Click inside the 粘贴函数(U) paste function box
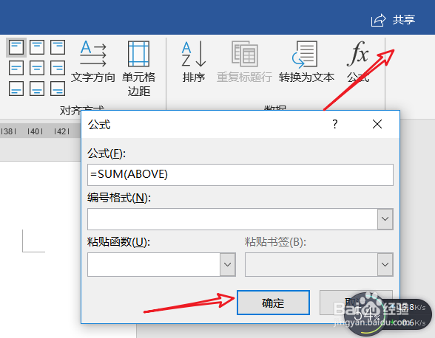 (154, 264)
